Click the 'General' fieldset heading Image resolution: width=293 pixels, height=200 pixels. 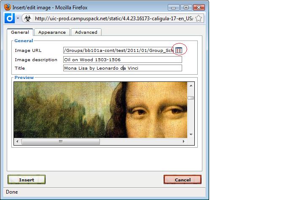[24, 41]
